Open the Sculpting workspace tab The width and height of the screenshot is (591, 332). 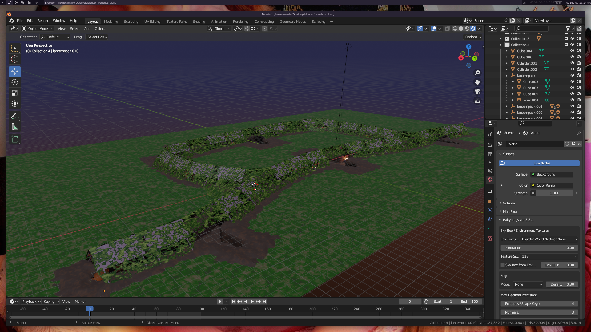point(131,22)
